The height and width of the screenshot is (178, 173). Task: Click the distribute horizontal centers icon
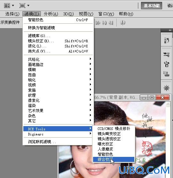tap(105, 23)
